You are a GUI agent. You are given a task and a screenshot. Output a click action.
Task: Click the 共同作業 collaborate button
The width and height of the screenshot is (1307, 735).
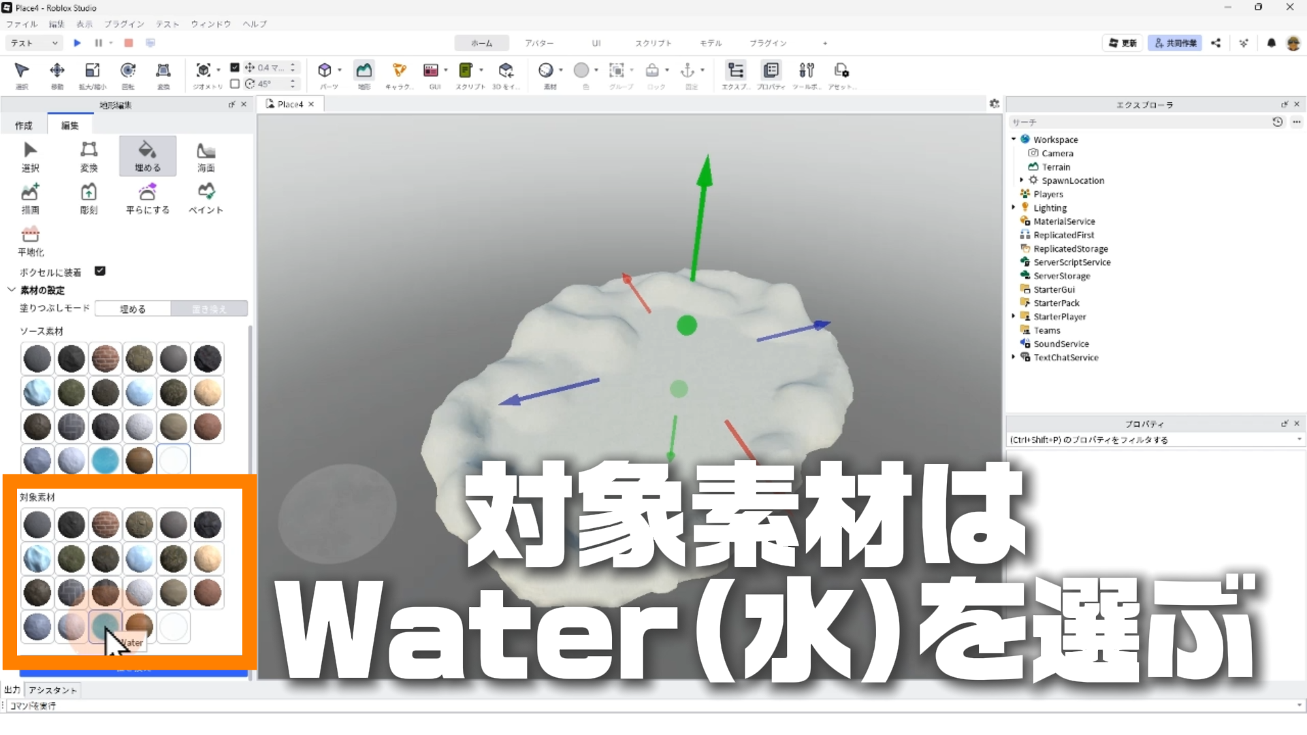(1175, 43)
